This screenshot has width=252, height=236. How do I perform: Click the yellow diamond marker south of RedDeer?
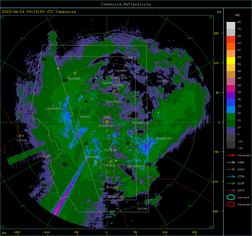click(x=115, y=91)
